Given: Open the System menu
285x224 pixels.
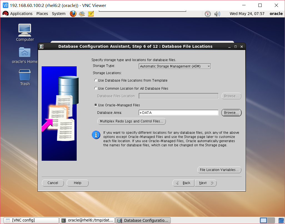Looking at the screenshot, I should [x=58, y=13].
